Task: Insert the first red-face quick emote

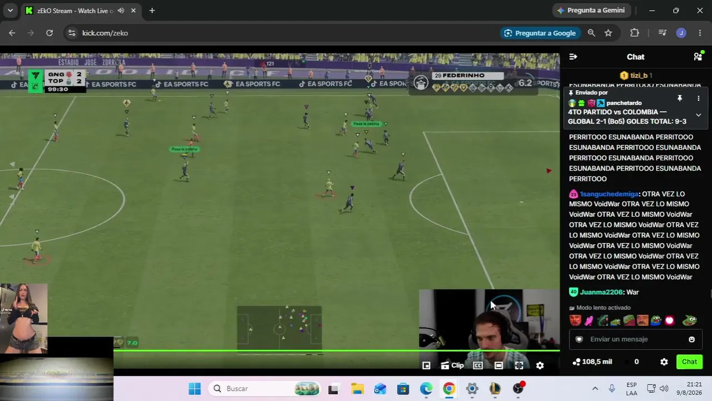Action: click(575, 320)
